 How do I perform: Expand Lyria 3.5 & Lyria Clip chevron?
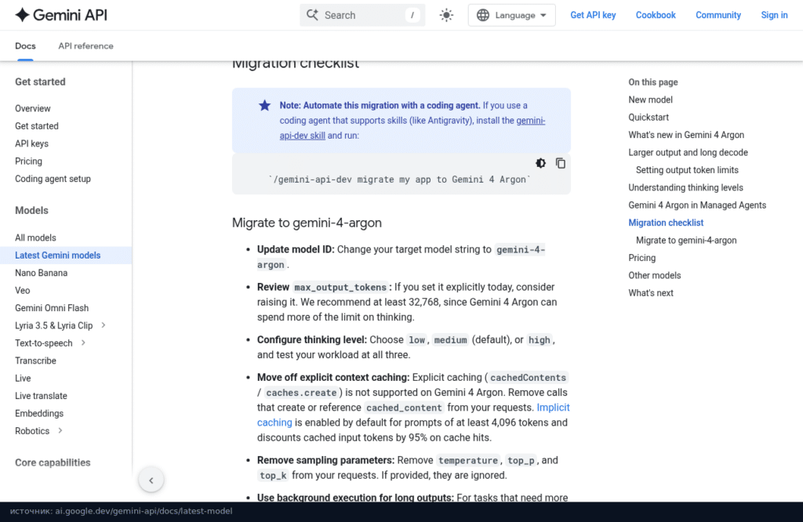click(104, 325)
